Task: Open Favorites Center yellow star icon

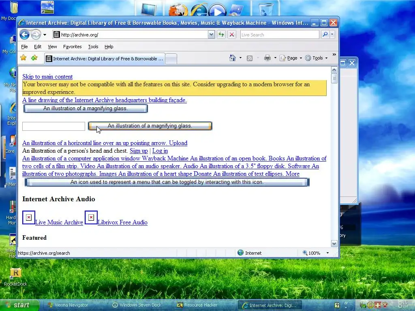Action: [23, 58]
